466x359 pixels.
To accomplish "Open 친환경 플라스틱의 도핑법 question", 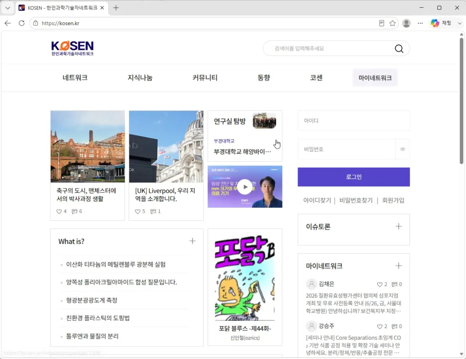I will (98, 318).
